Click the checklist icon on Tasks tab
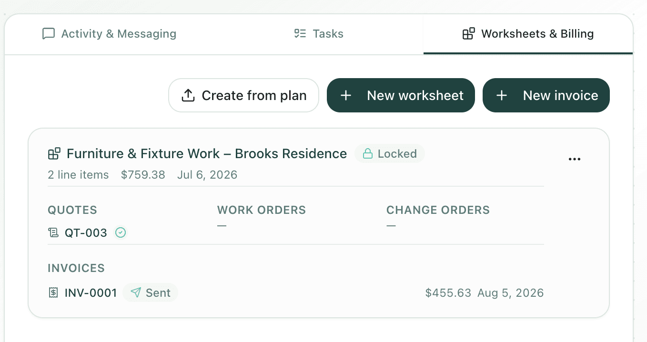The image size is (647, 342). point(300,34)
